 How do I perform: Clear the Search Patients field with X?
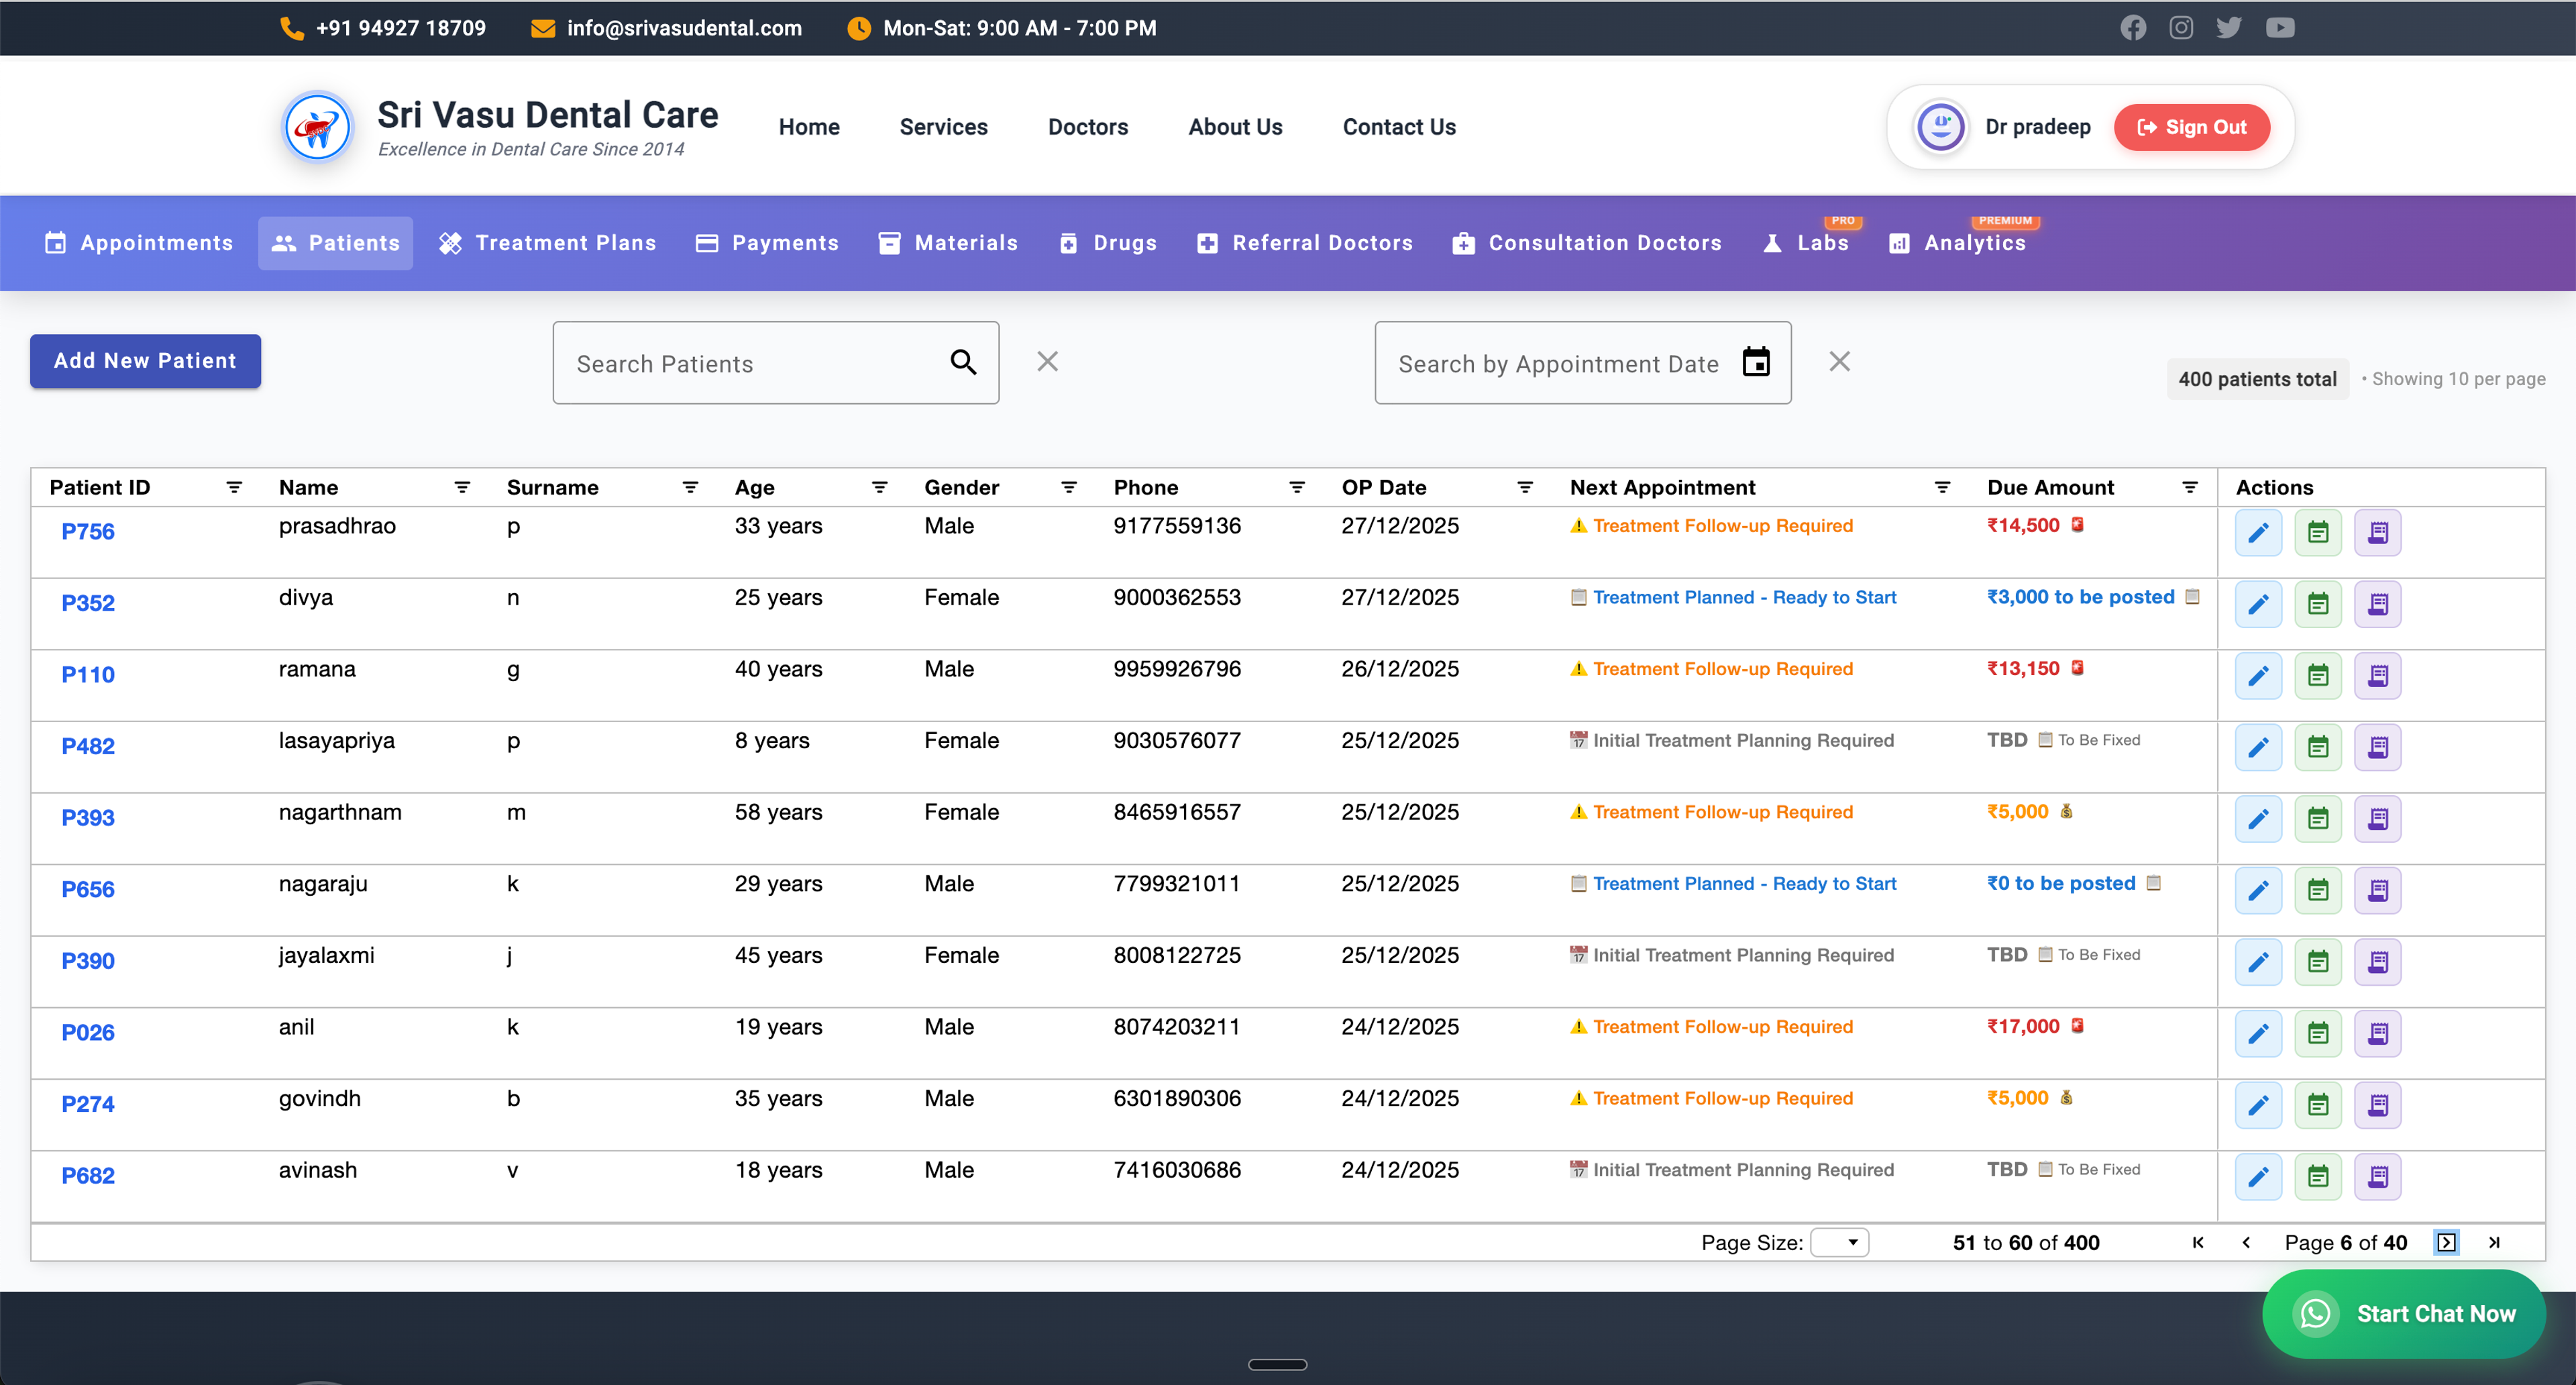pos(1047,361)
